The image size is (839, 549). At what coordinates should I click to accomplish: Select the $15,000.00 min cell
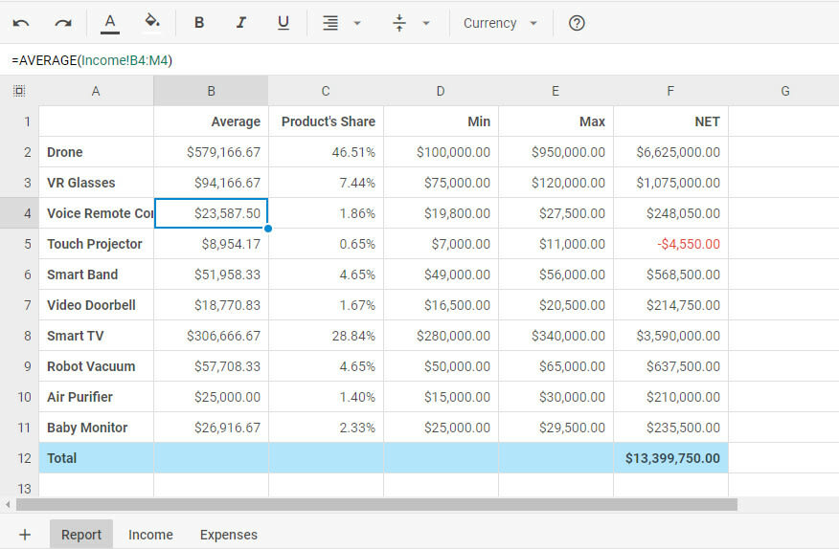point(441,397)
